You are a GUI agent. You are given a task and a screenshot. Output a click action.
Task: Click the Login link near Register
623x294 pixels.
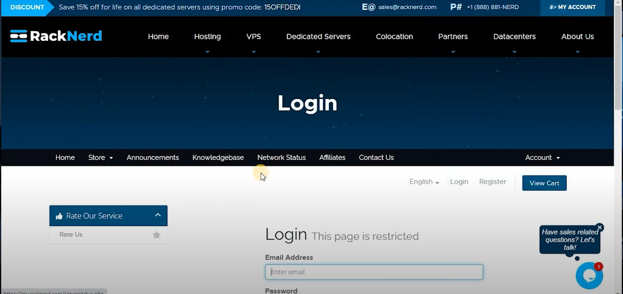(x=459, y=182)
